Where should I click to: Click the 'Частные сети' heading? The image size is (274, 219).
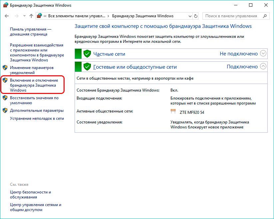coord(109,54)
